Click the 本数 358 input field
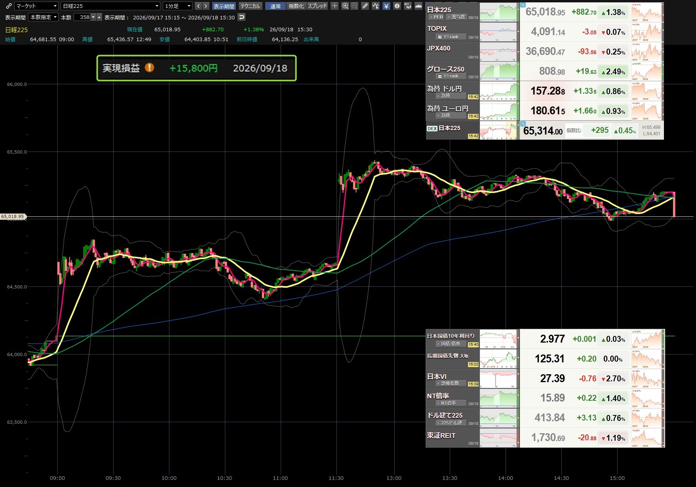This screenshot has height=487, width=696. [x=82, y=17]
